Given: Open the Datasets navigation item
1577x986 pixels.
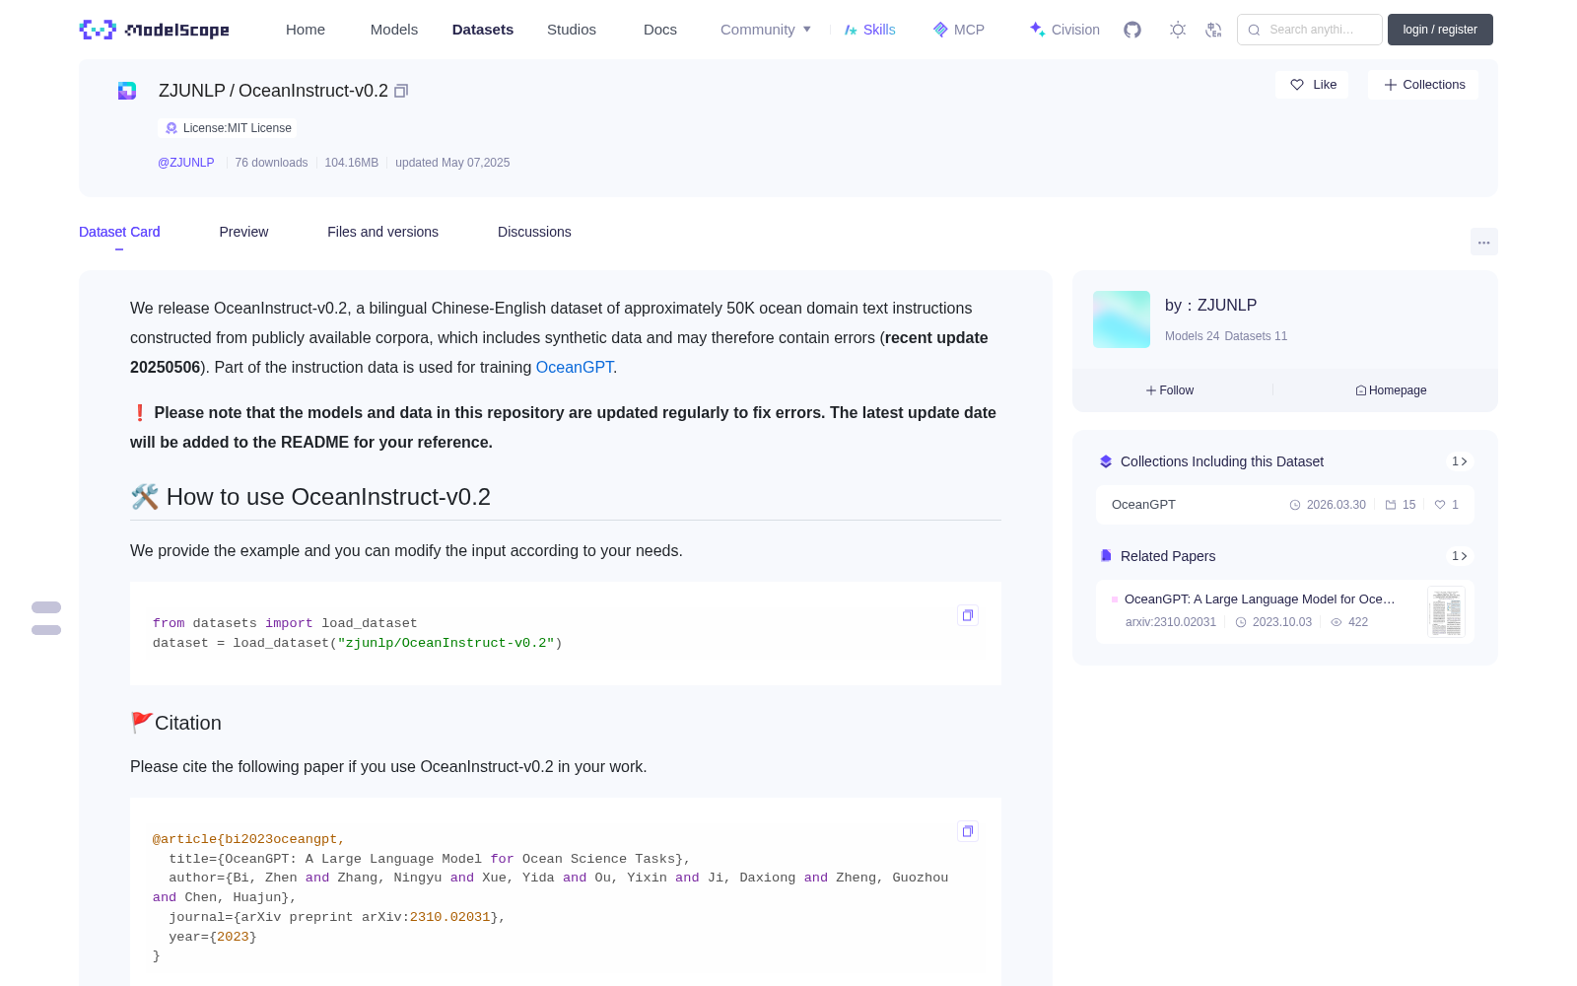Looking at the screenshot, I should [x=483, y=30].
